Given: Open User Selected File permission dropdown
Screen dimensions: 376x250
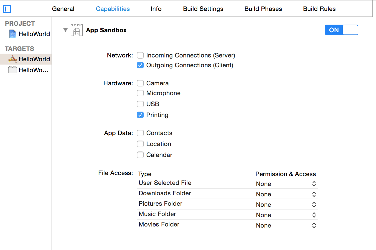Looking at the screenshot, I should point(314,184).
